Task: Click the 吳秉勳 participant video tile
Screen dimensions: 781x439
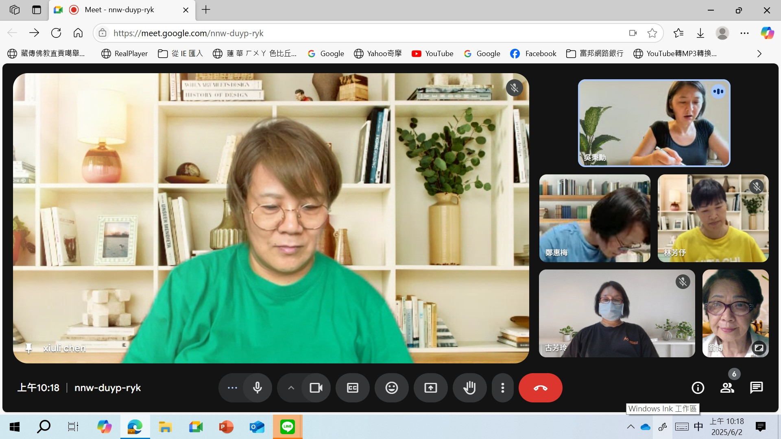Action: [x=654, y=123]
